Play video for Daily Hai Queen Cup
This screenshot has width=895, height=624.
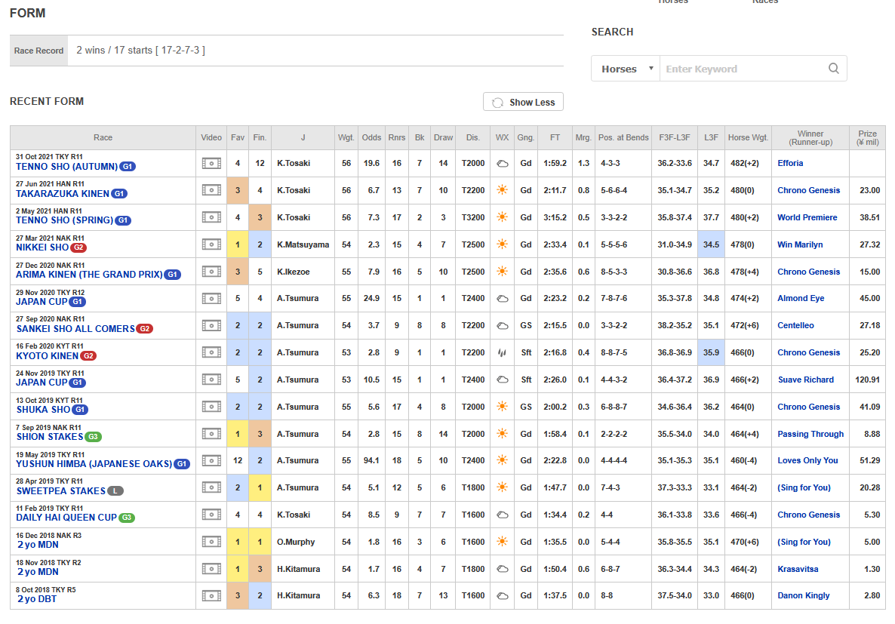pyautogui.click(x=211, y=515)
